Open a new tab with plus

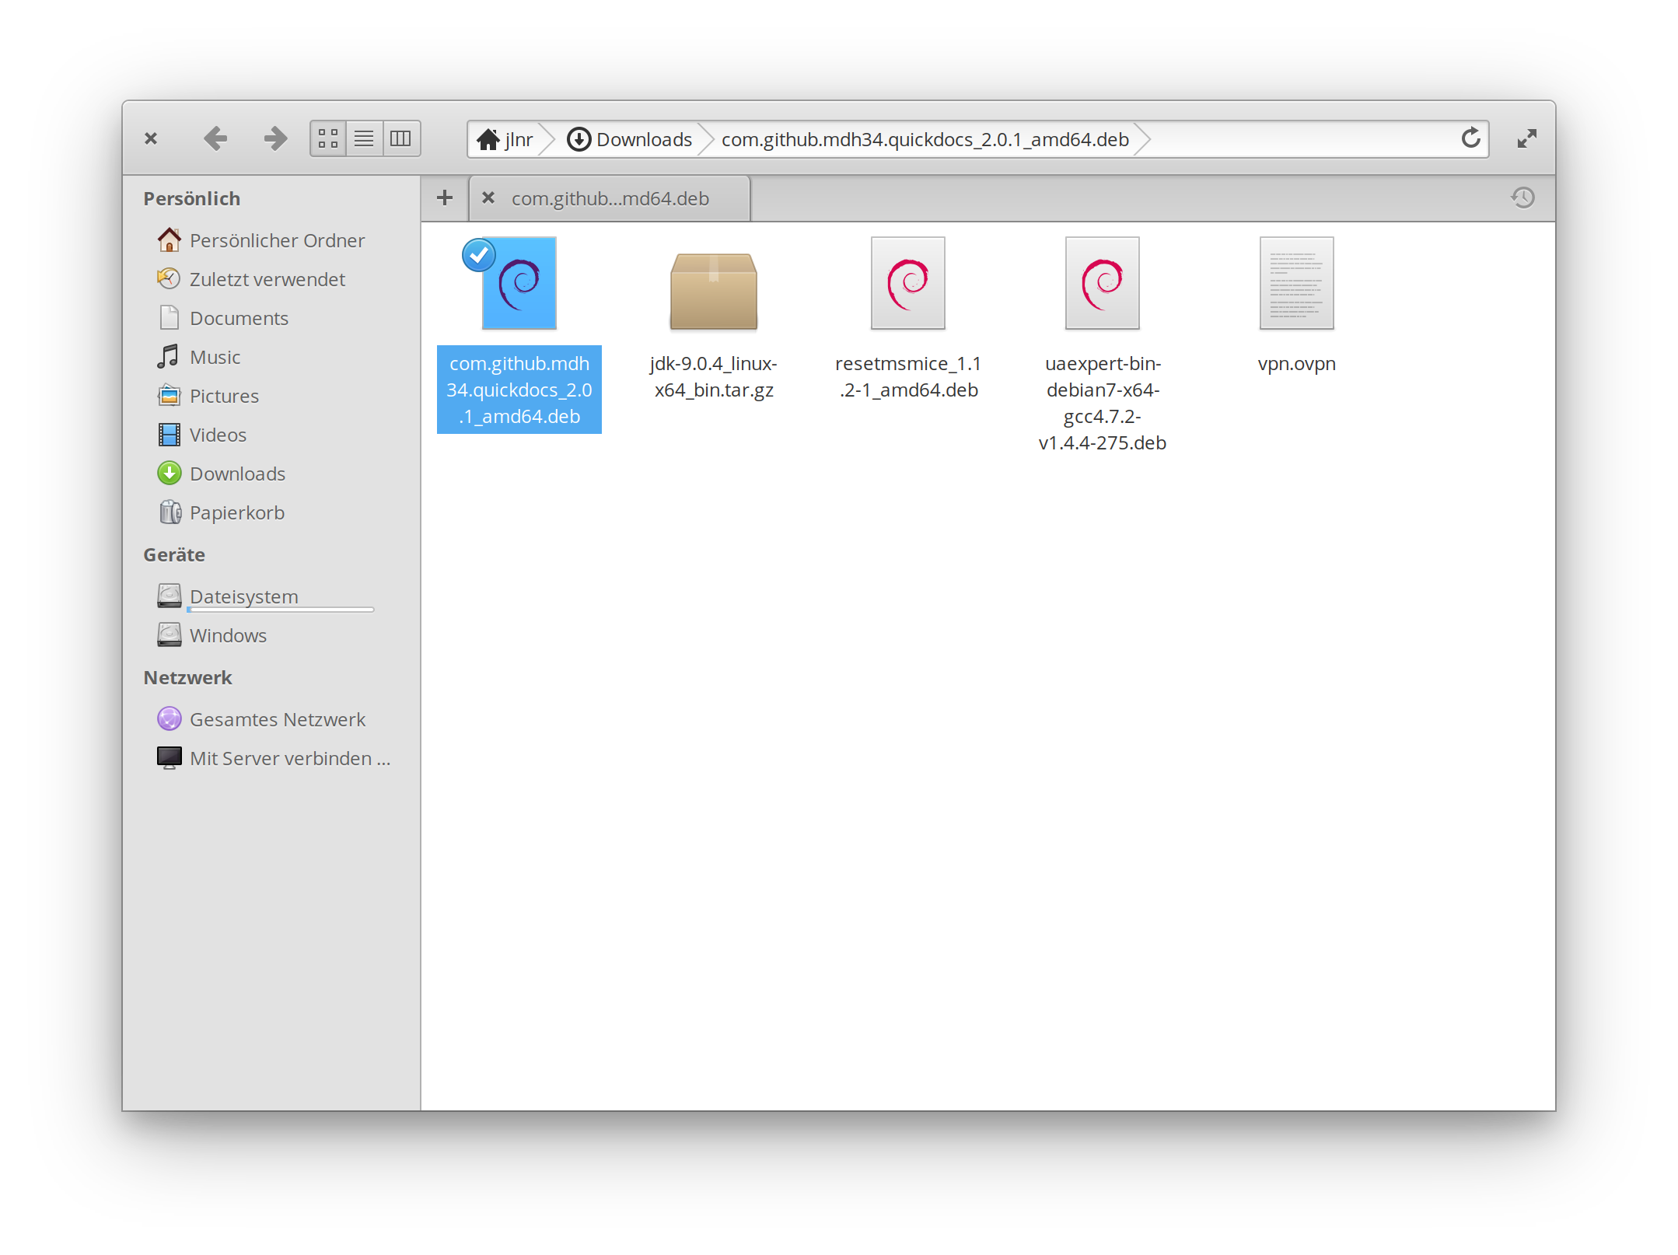[444, 198]
